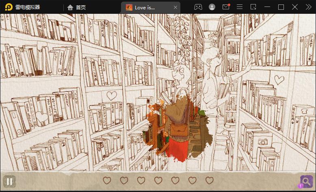
Task: Open the user account avatar icon
Action: [x=212, y=7]
